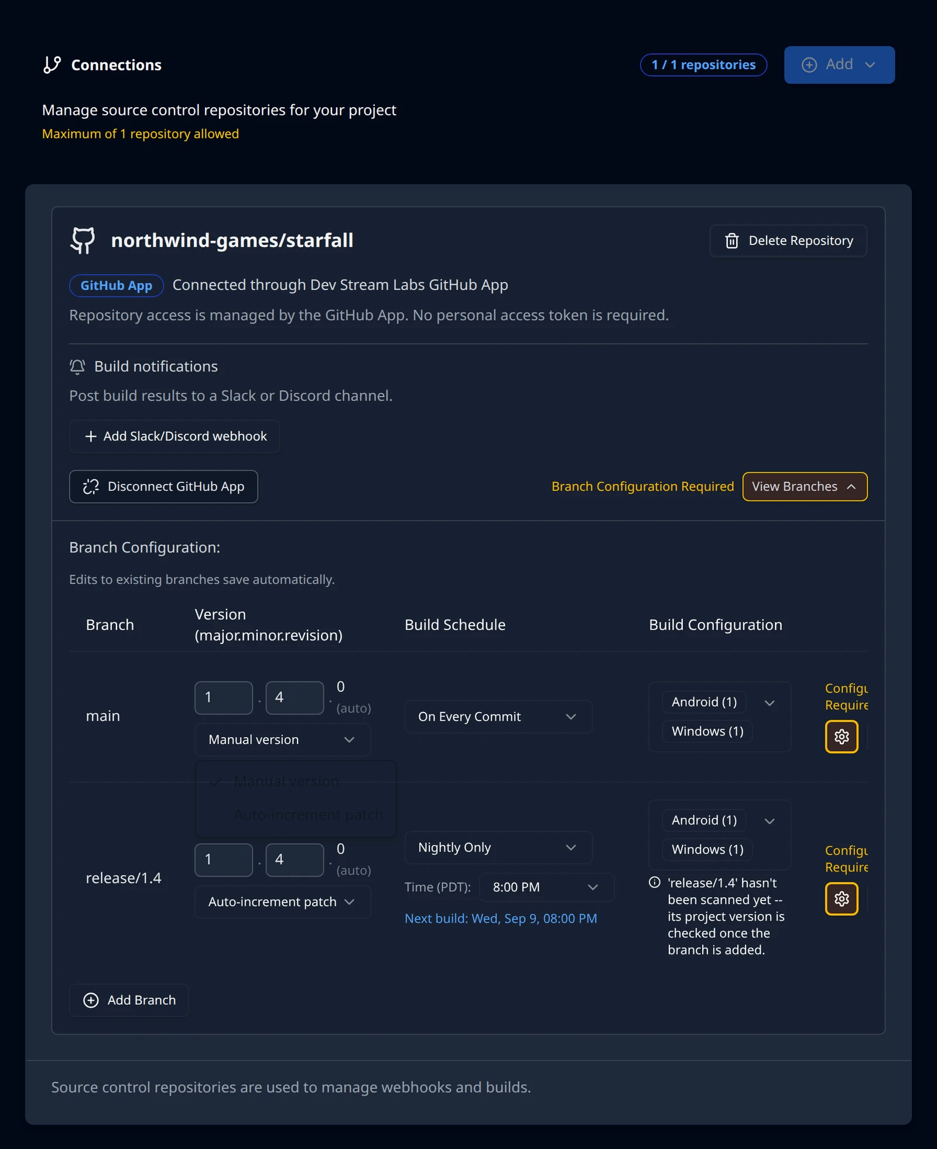Click the Build notifications bell icon

pos(77,367)
